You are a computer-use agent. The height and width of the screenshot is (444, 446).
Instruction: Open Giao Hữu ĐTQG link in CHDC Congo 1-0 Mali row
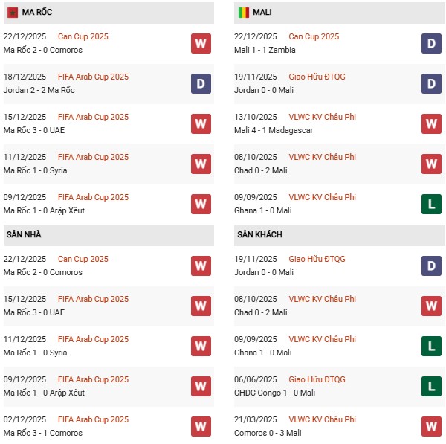point(317,379)
